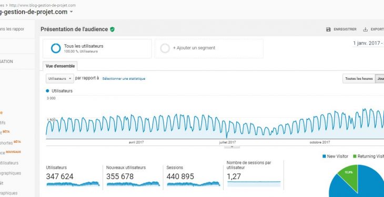Click the Export download arrow icon
The width and height of the screenshot is (384, 197).
366,29
